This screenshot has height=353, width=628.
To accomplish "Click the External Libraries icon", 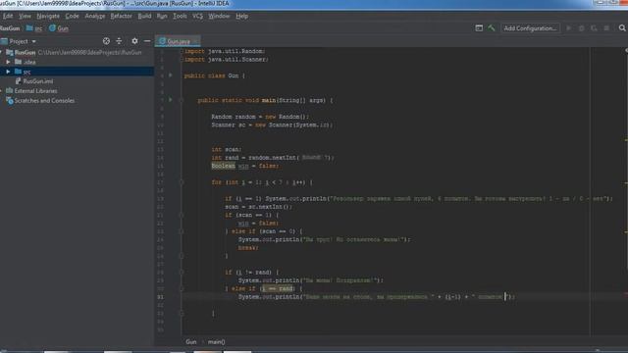I will click(x=10, y=91).
